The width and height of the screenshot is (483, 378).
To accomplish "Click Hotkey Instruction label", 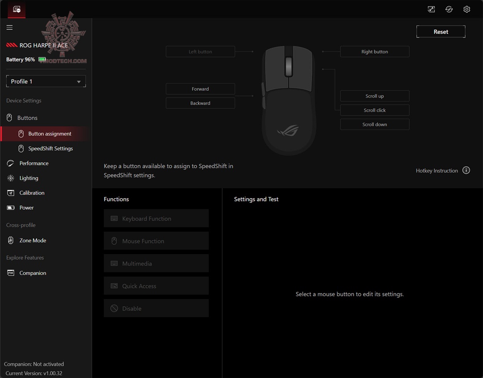I will 437,171.
